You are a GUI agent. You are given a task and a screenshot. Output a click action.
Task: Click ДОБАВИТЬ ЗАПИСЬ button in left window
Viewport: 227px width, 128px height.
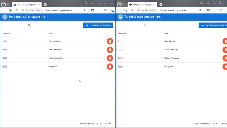pos(98,25)
